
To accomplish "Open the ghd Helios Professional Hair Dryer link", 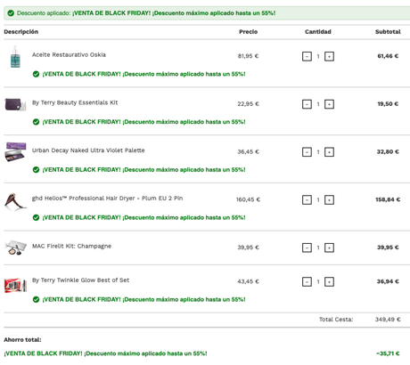I will [107, 199].
